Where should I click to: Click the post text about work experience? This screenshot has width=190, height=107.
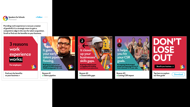pyautogui.click(x=24, y=30)
